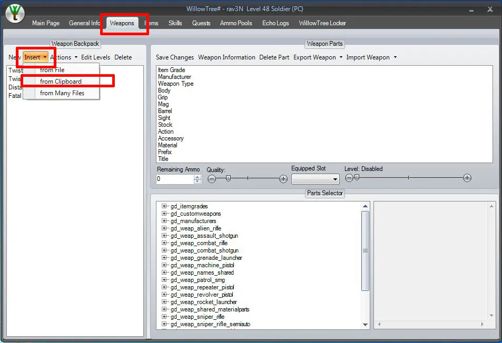This screenshot has height=343, width=502.
Task: Select 'from Many Files' menu entry
Action: [x=62, y=93]
